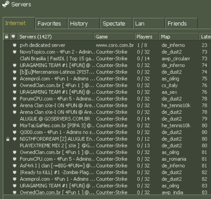Sort by password lock column header icon
The height and width of the screenshot is (199, 211).
(x=7, y=37)
